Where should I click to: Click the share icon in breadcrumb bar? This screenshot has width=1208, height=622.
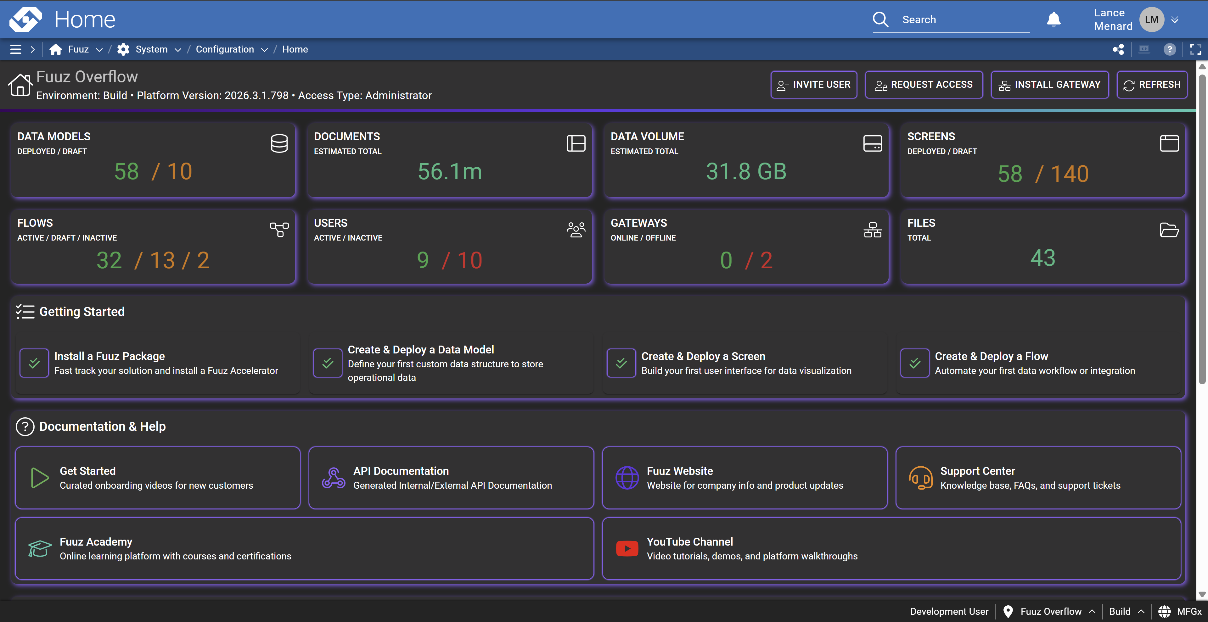[1118, 49]
